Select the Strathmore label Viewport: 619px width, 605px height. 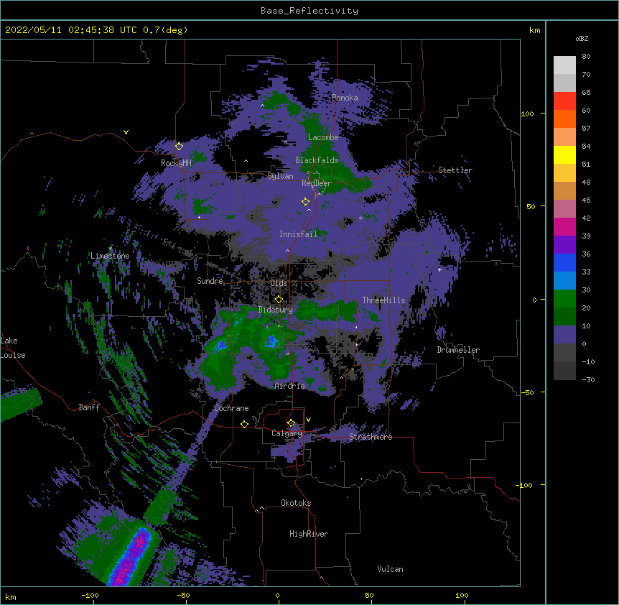click(371, 437)
